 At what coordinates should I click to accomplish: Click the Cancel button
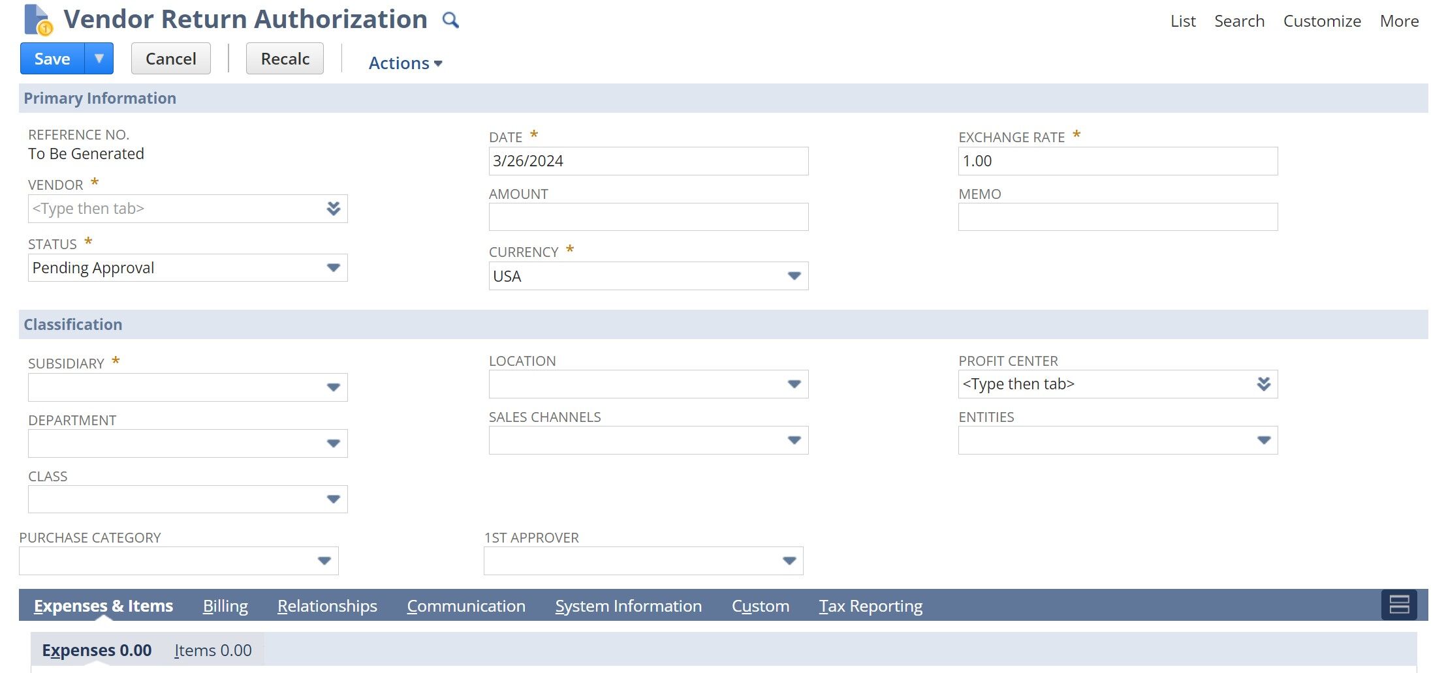coord(170,58)
